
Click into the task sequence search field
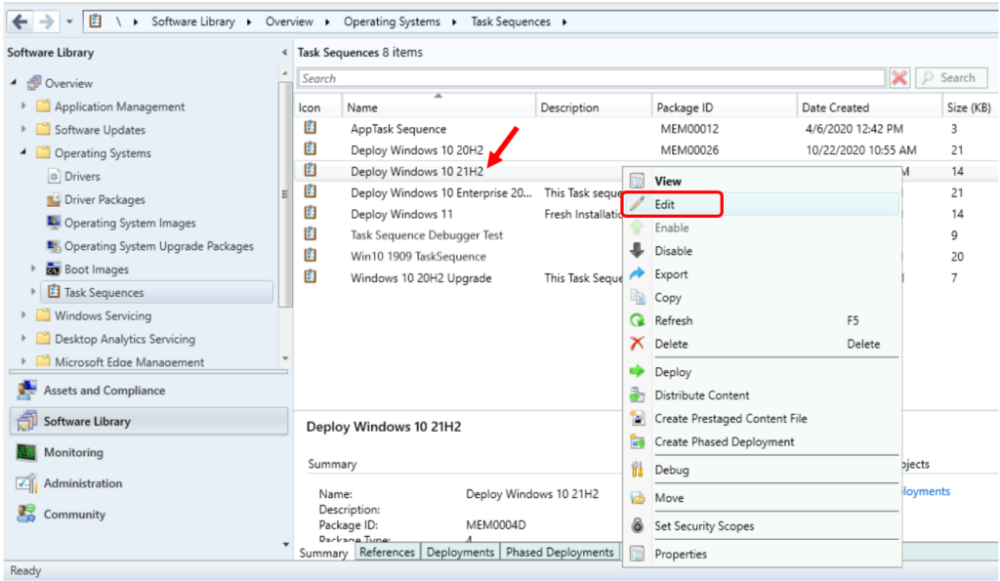coord(591,78)
